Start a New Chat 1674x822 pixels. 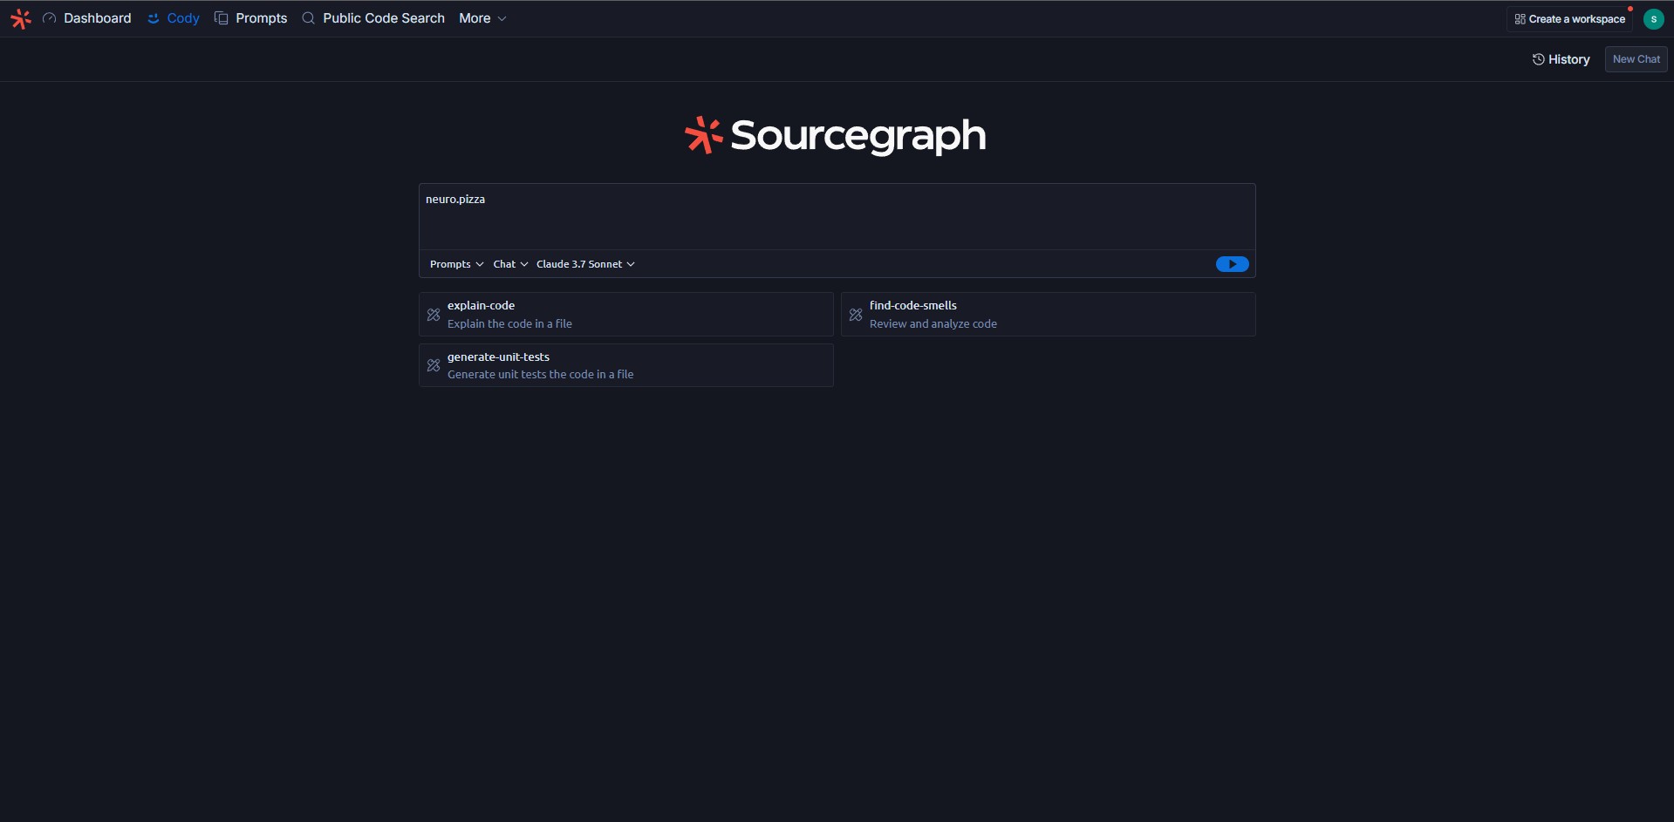1636,59
